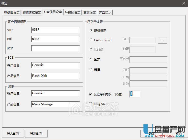The image size is (188, 140).
Task: Click the empty BCD text box
Action: pyautogui.click(x=55, y=48)
